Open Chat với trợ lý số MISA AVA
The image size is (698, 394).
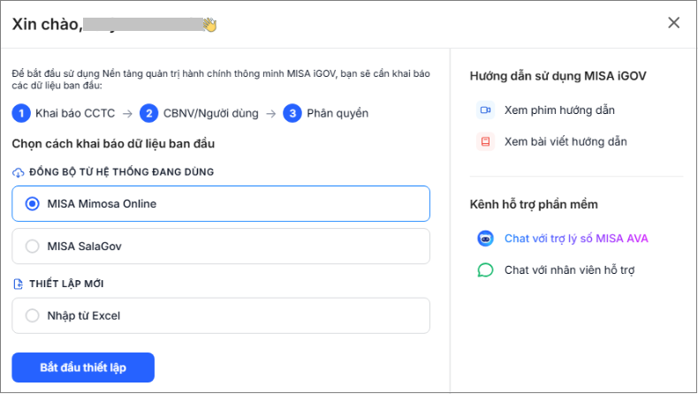[576, 239]
